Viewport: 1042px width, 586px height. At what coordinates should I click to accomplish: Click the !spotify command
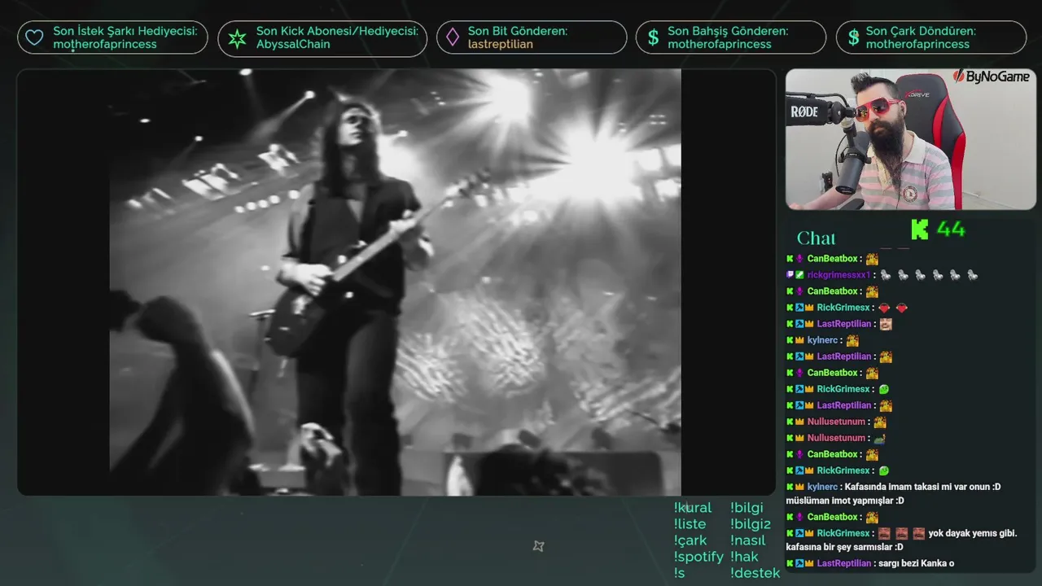698,557
